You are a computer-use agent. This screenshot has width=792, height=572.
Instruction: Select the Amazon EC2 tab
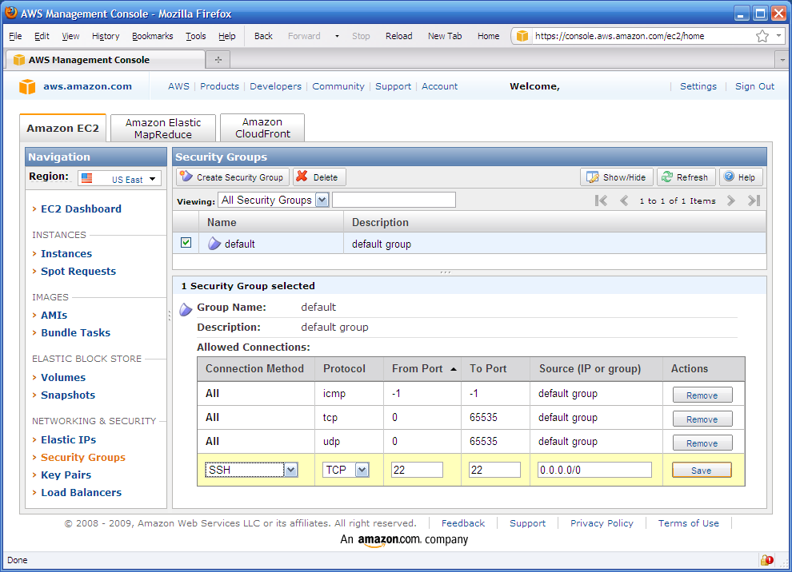[x=63, y=128]
